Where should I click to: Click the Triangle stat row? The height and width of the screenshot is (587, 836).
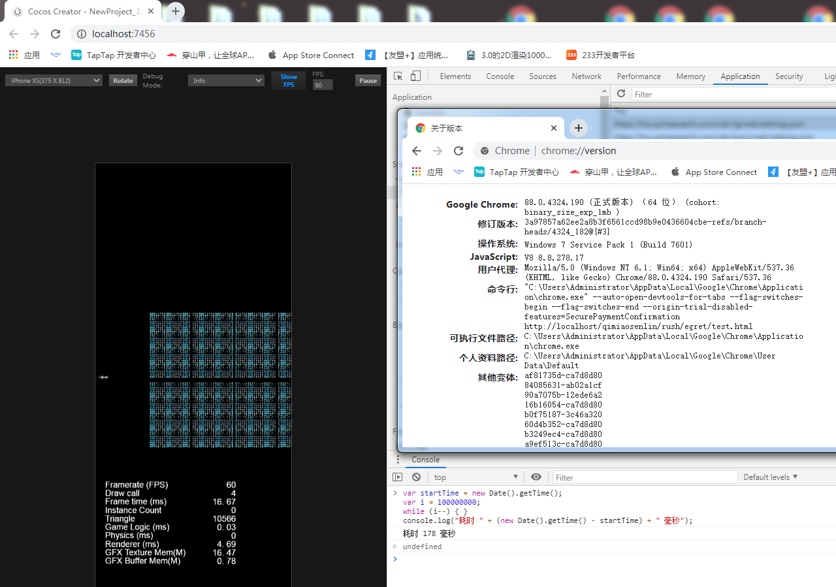pos(170,519)
